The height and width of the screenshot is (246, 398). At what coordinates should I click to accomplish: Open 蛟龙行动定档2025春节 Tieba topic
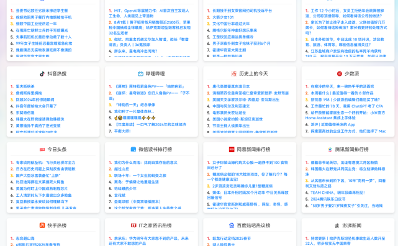[232, 239]
